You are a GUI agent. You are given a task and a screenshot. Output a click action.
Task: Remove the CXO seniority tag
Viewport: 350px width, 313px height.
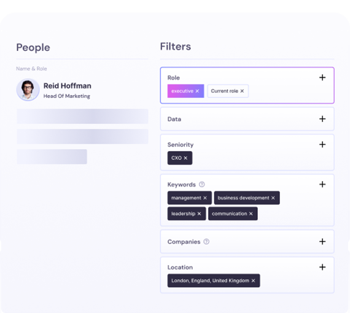[185, 158]
